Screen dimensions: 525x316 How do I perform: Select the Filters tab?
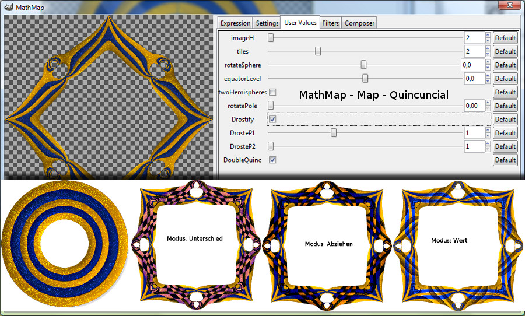click(x=331, y=23)
